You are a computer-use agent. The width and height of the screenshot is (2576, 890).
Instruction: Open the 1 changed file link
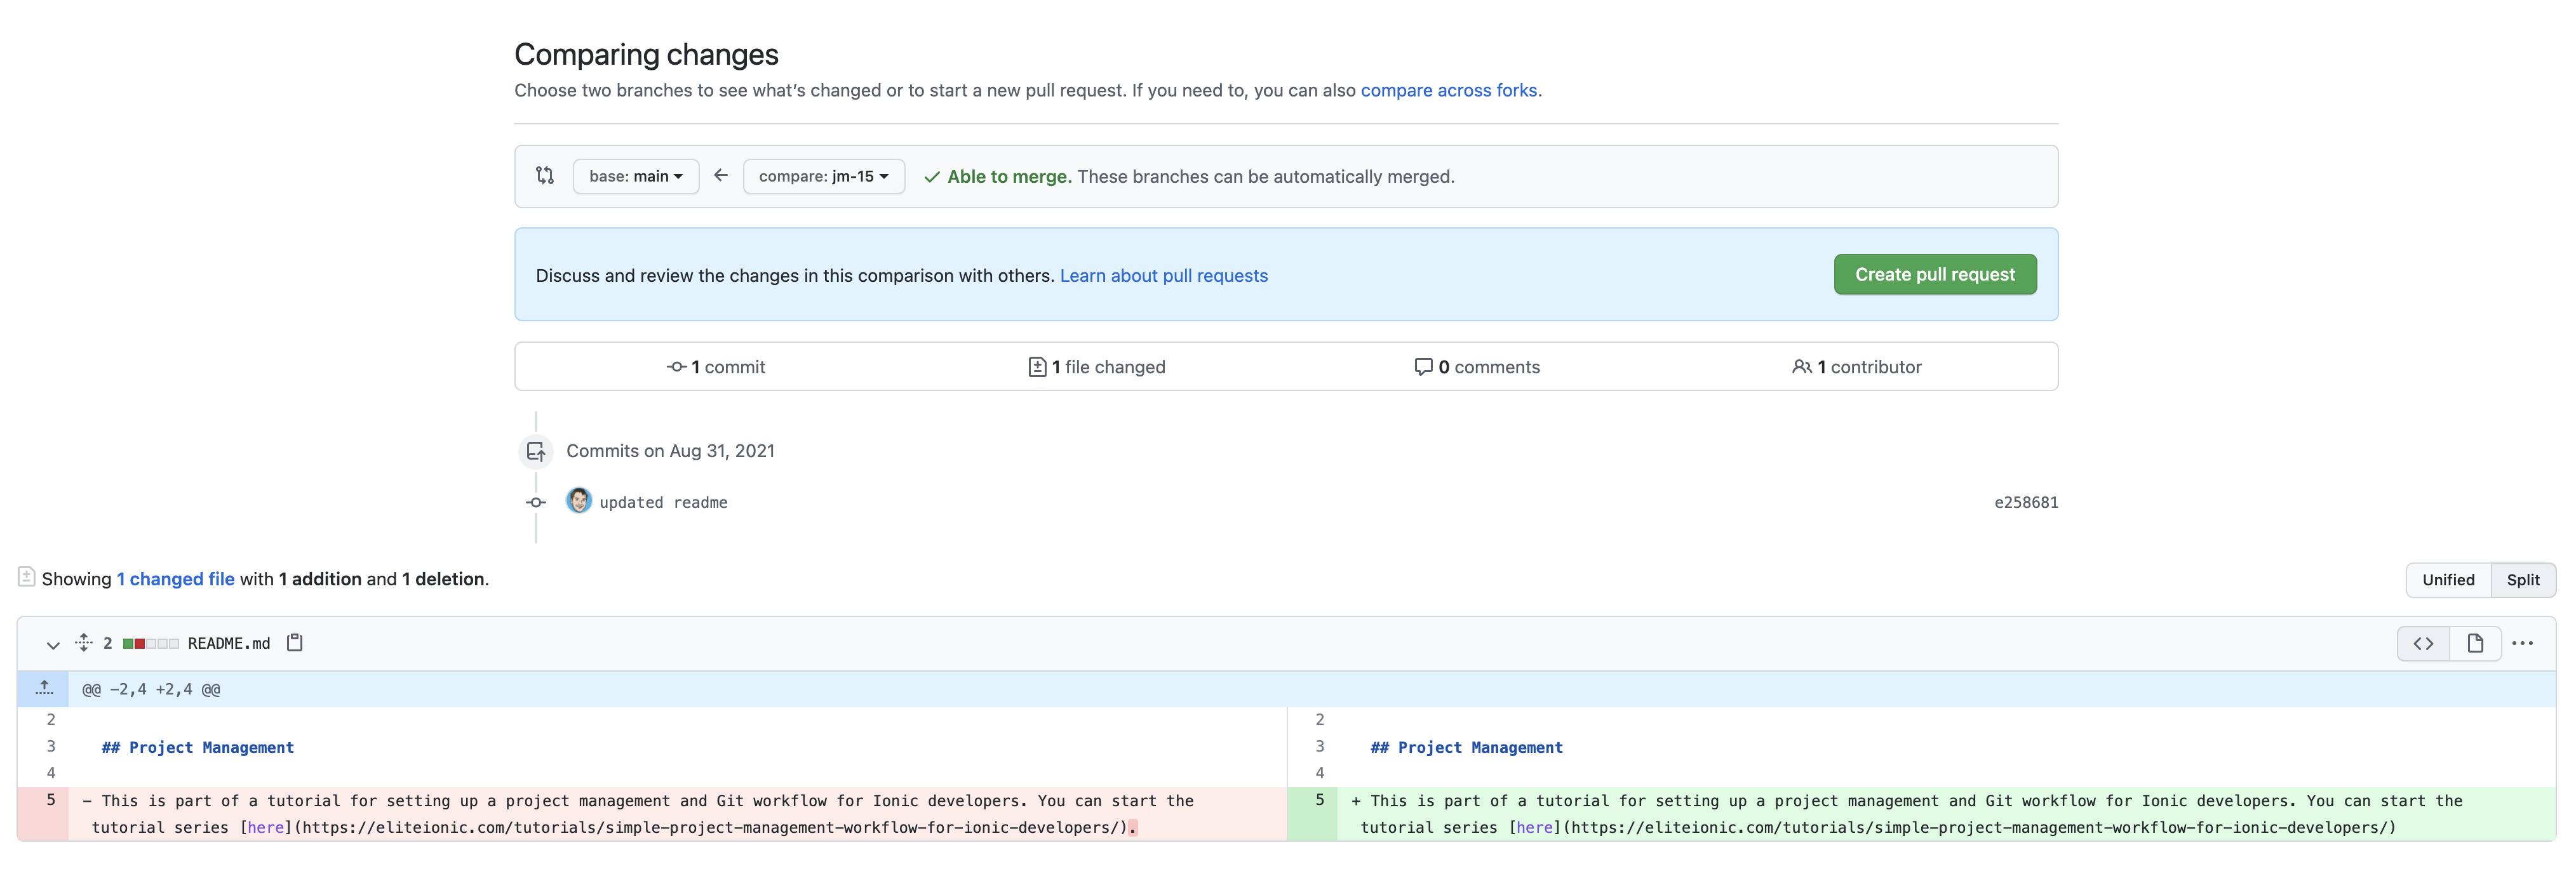176,579
